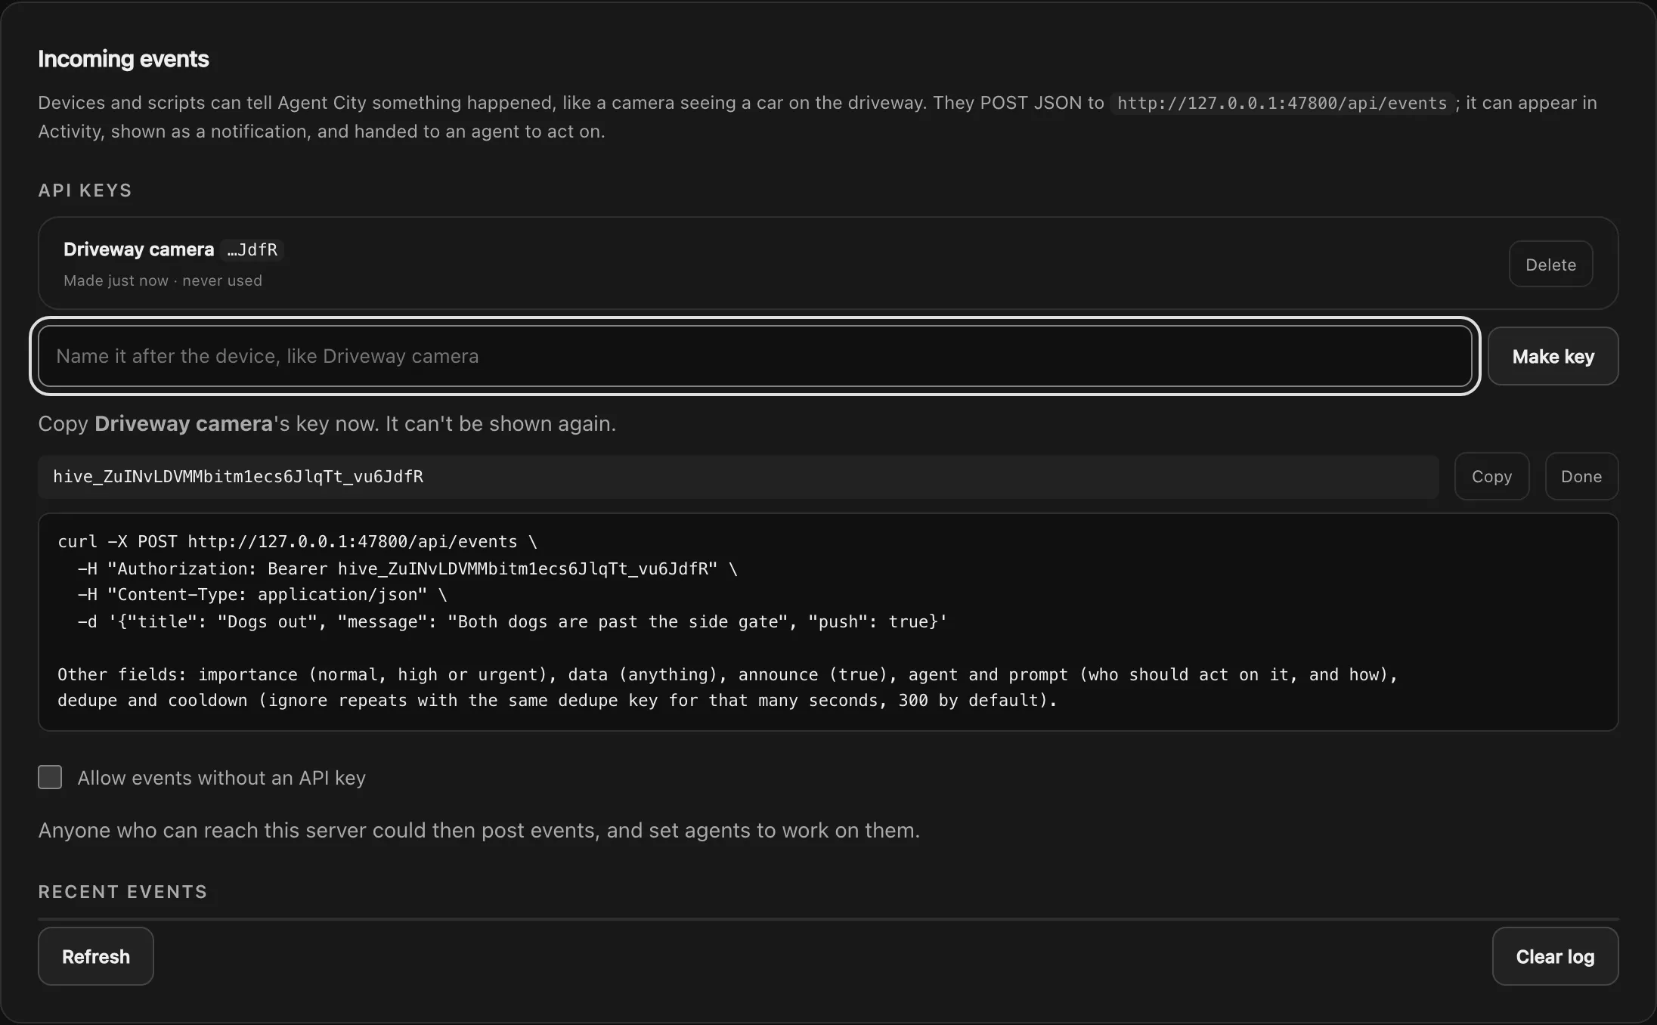Click the 'Anyone who can reach this server' warning
1657x1025 pixels.
pos(479,830)
